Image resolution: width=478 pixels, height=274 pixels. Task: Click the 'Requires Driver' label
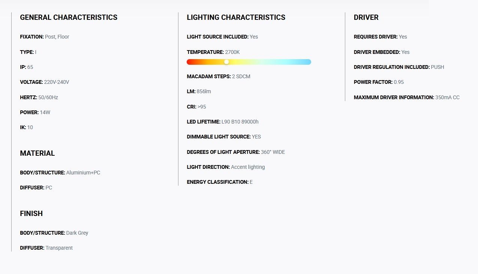[x=376, y=37]
